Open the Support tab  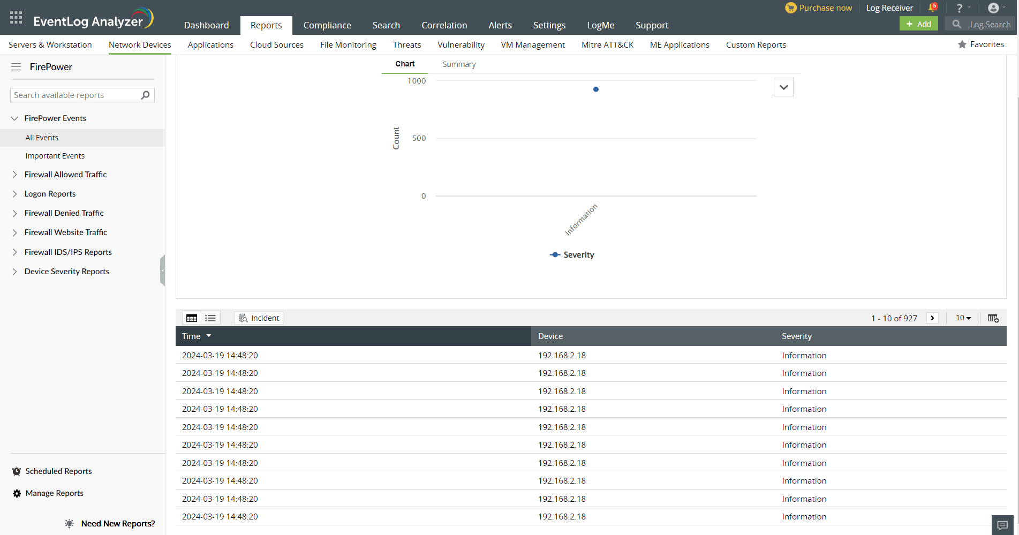(x=652, y=25)
